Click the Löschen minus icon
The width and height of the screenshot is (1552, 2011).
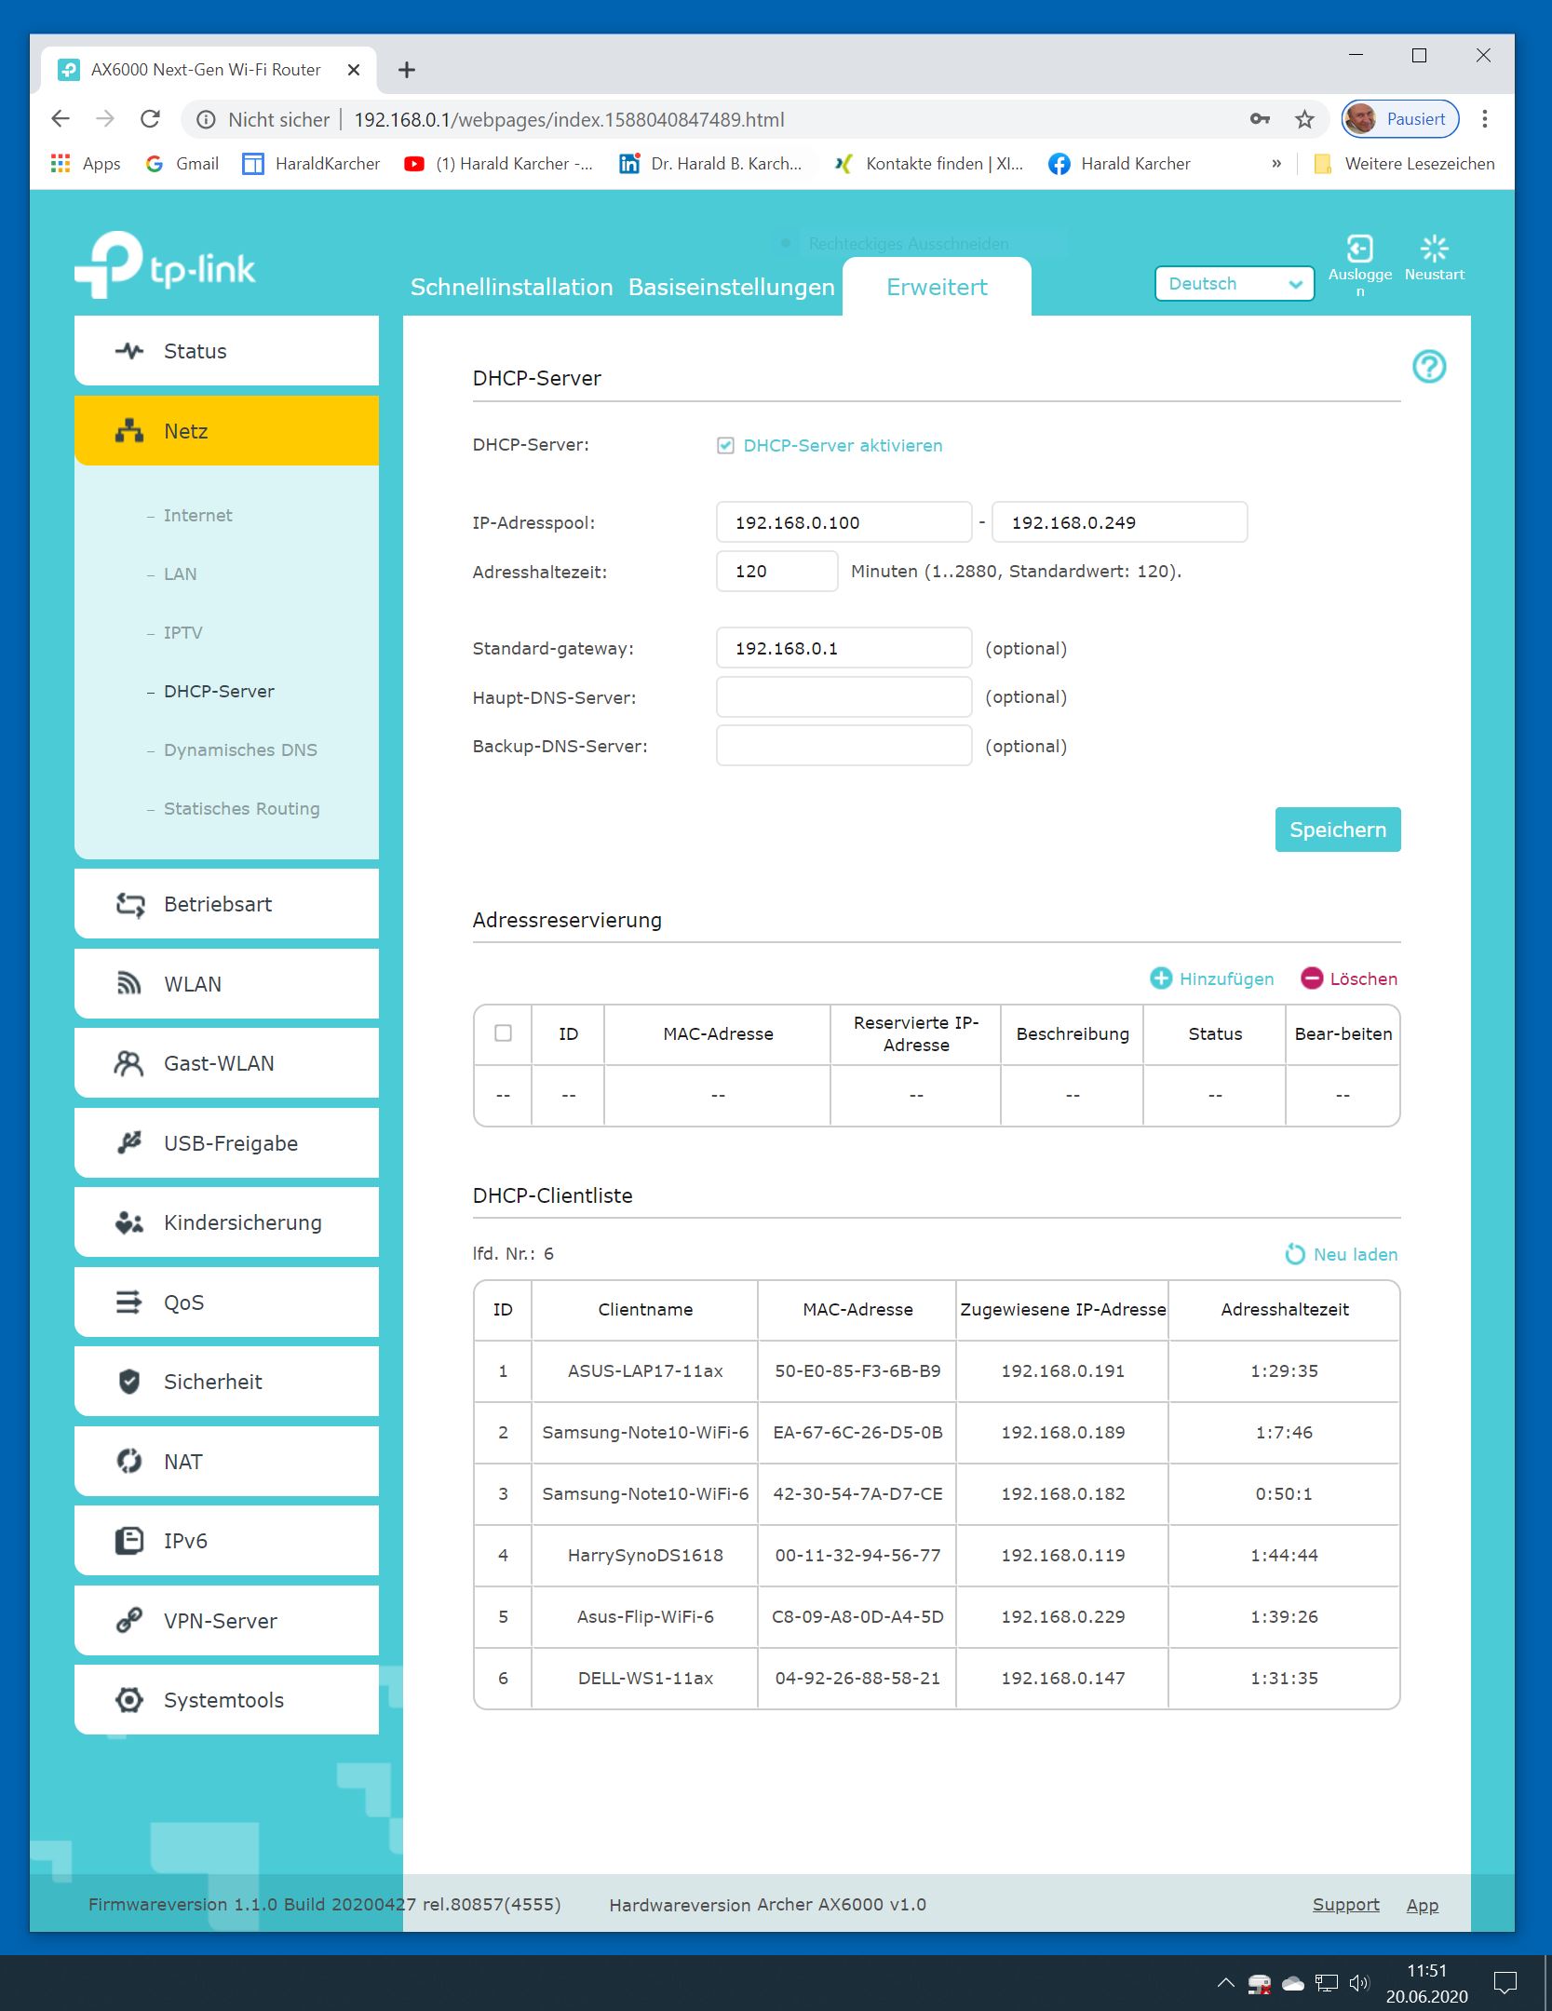(1312, 978)
